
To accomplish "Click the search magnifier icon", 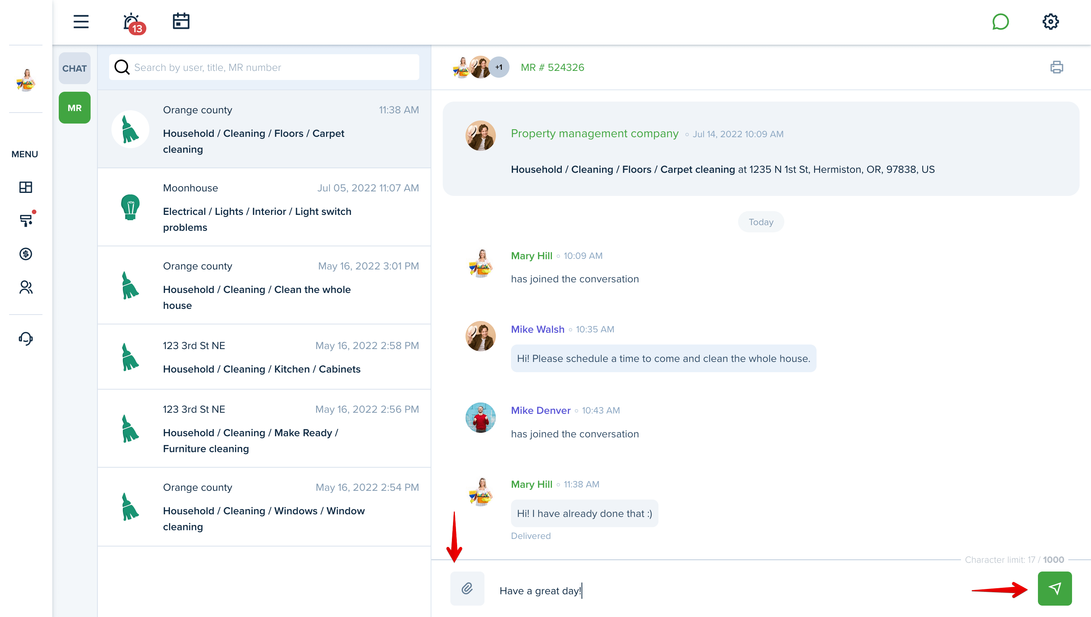I will point(122,67).
